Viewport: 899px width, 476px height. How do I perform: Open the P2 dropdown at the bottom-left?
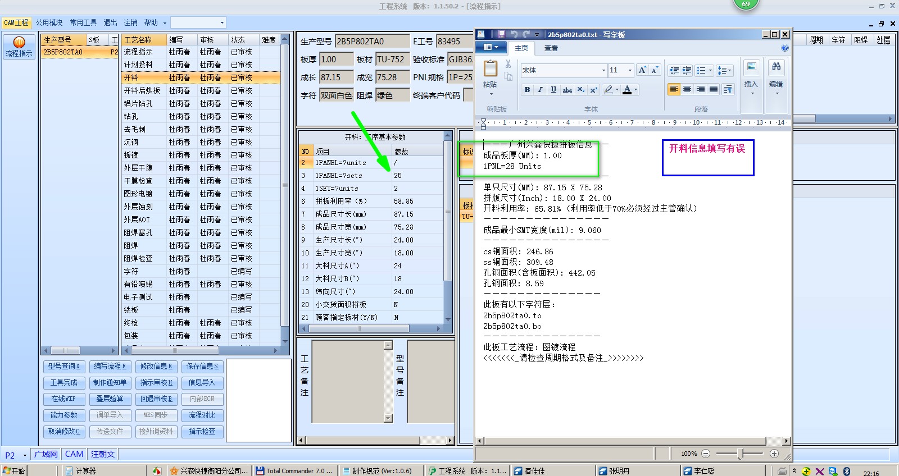pyautogui.click(x=25, y=455)
